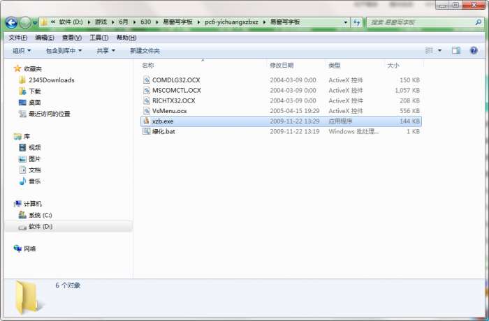This screenshot has width=489, height=321.
Task: Click the 新建文件夹 button
Action: [145, 50]
